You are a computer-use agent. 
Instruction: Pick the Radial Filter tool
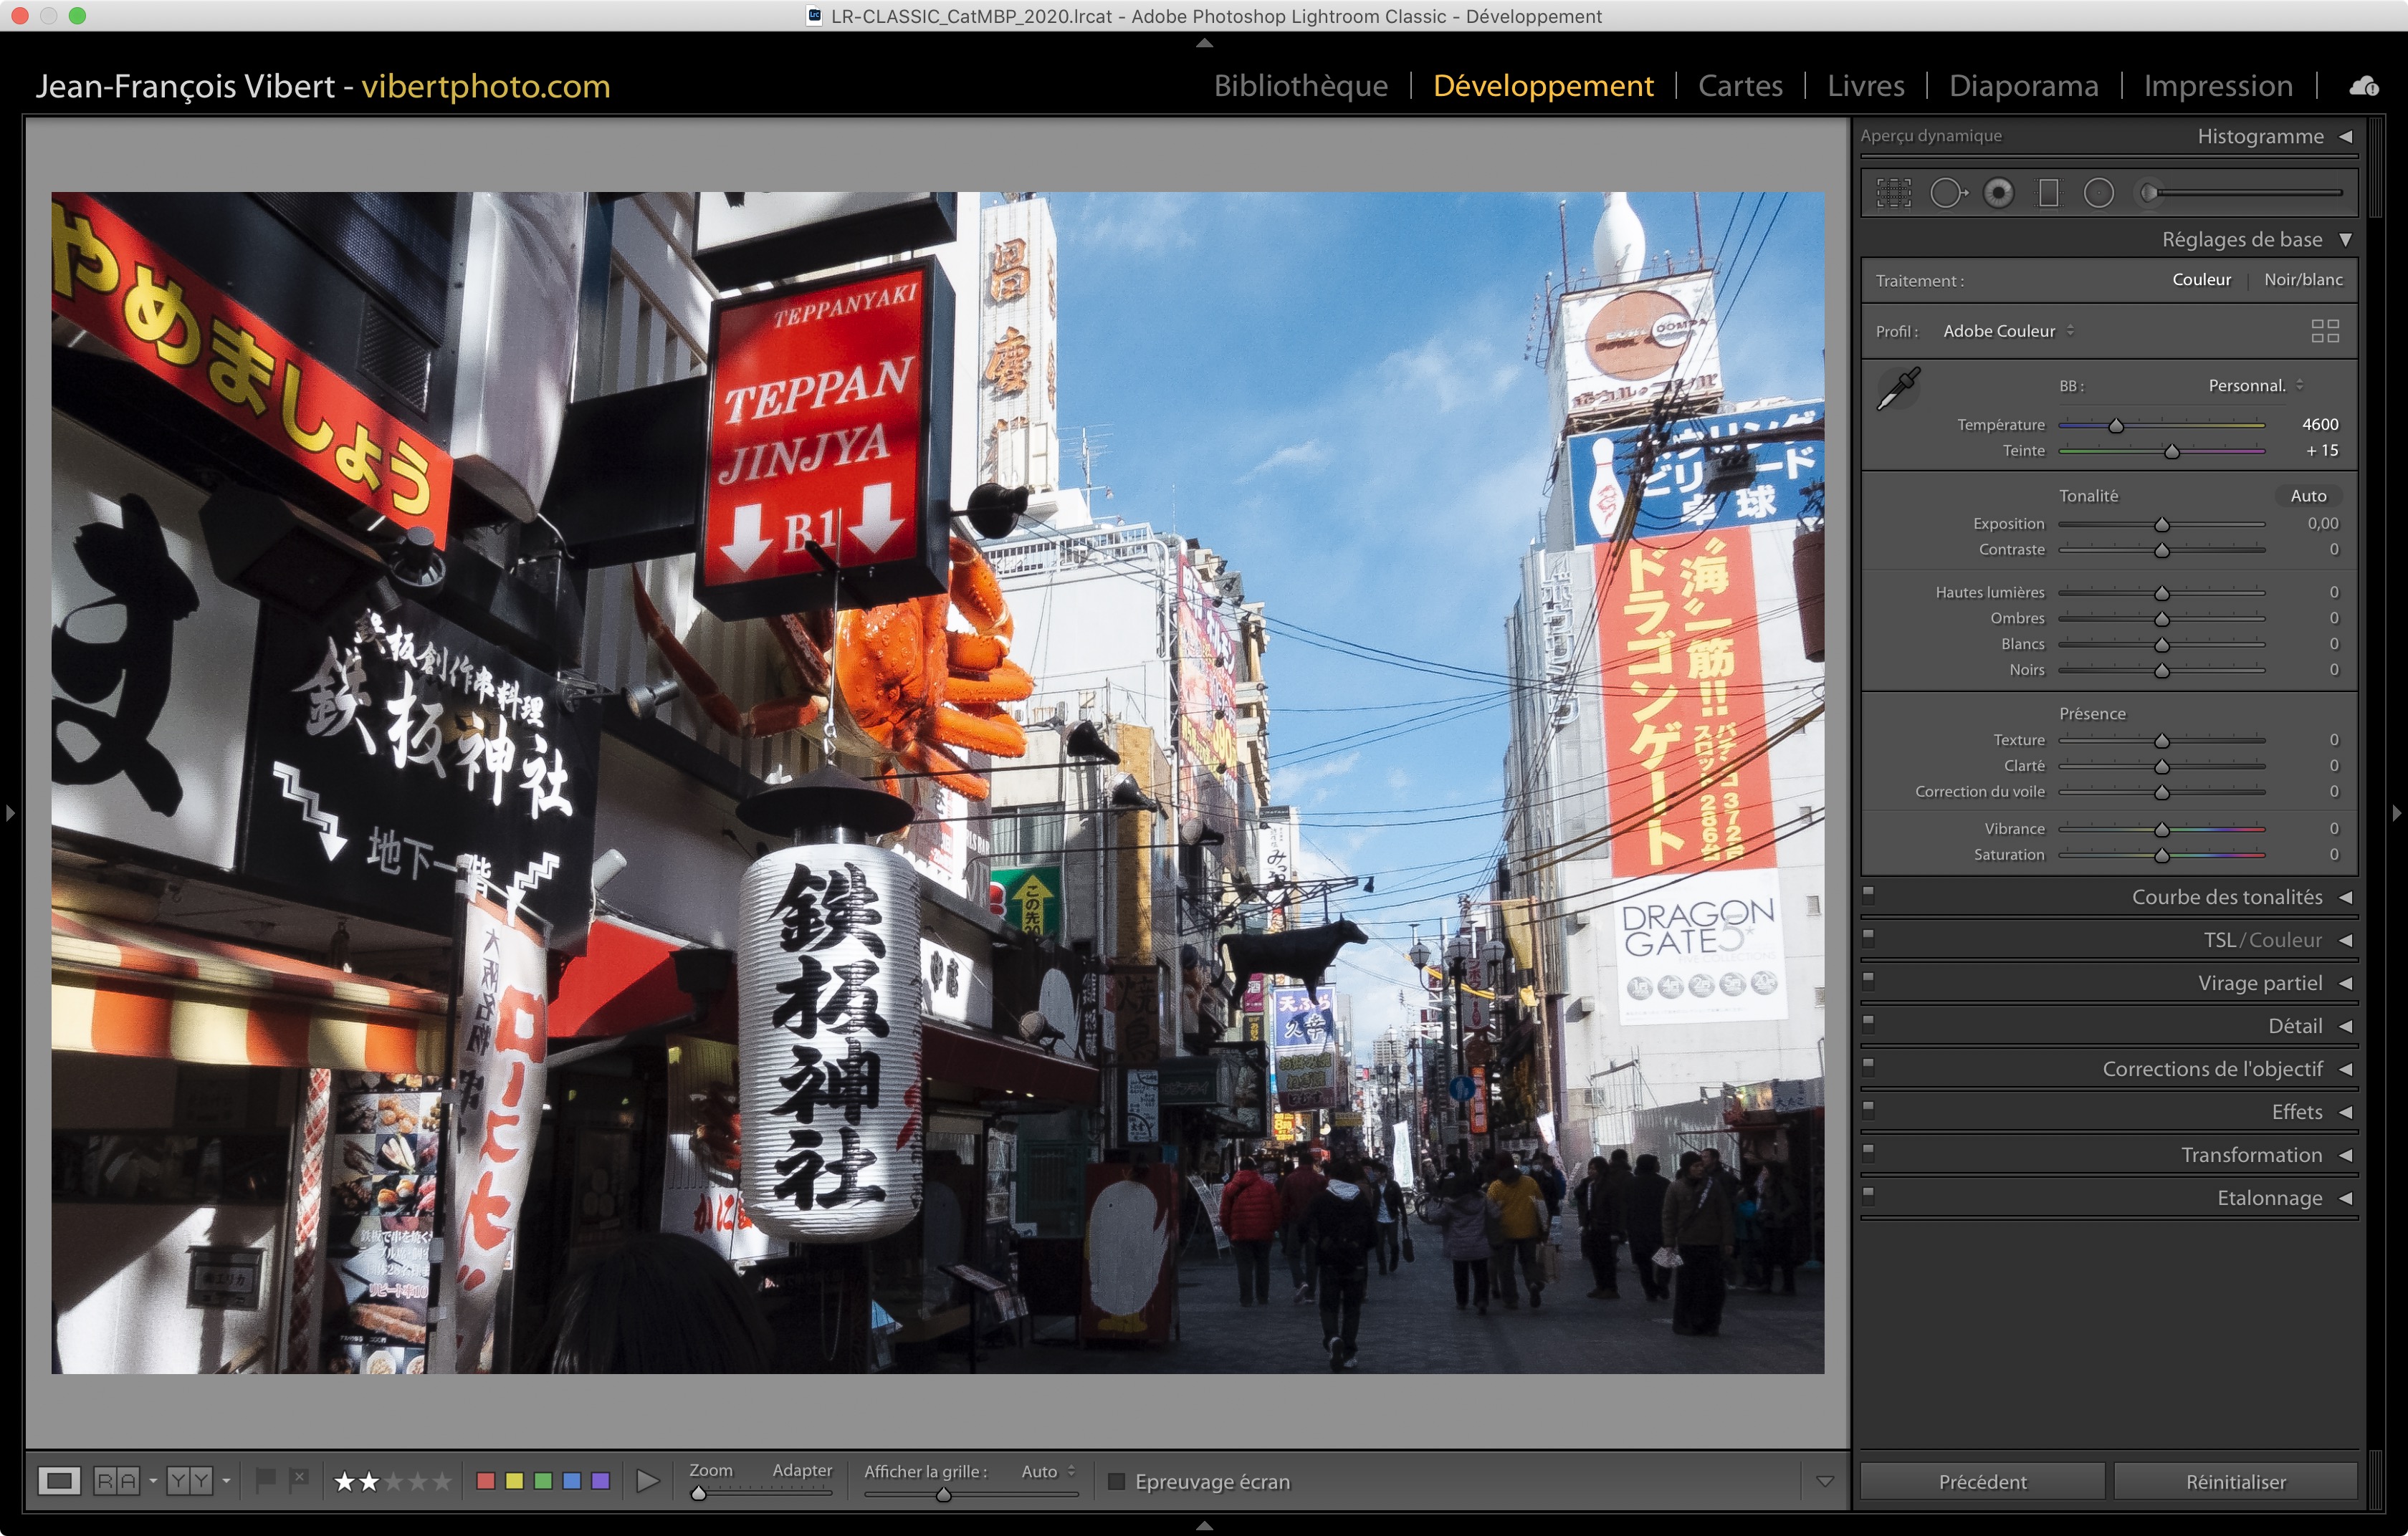point(2098,193)
